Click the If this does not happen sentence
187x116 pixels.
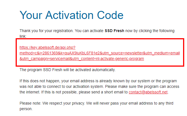[40, 81]
